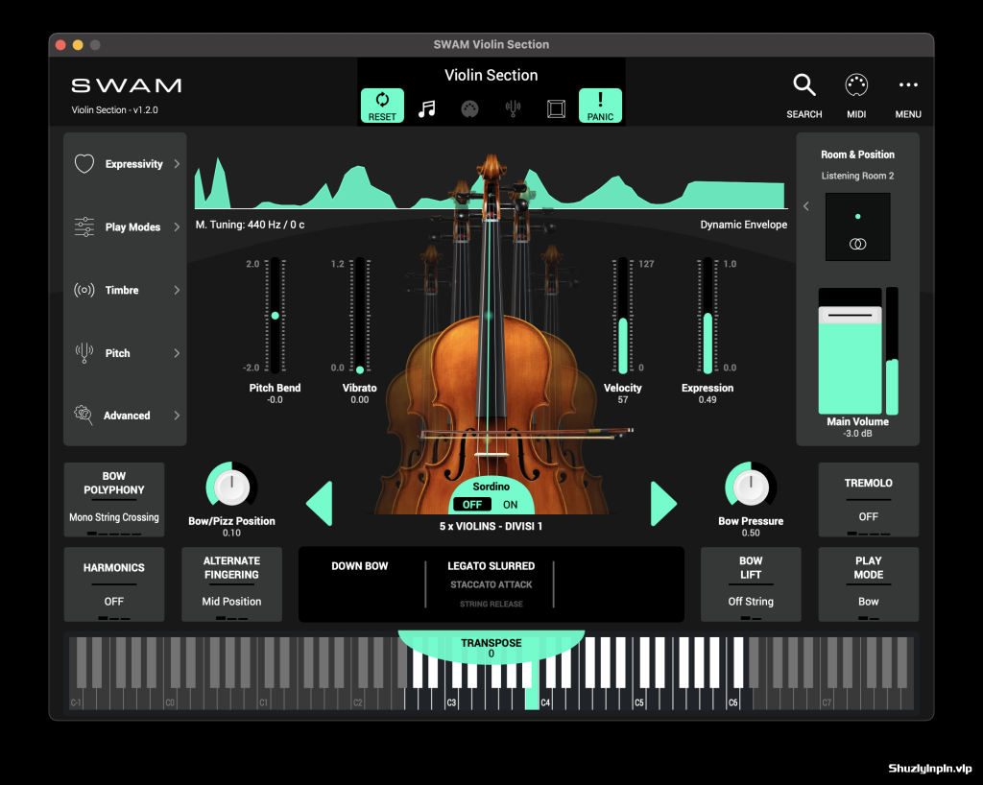Image resolution: width=983 pixels, height=785 pixels.
Task: Click STACCATO ATTACK articulation
Action: [x=491, y=584]
